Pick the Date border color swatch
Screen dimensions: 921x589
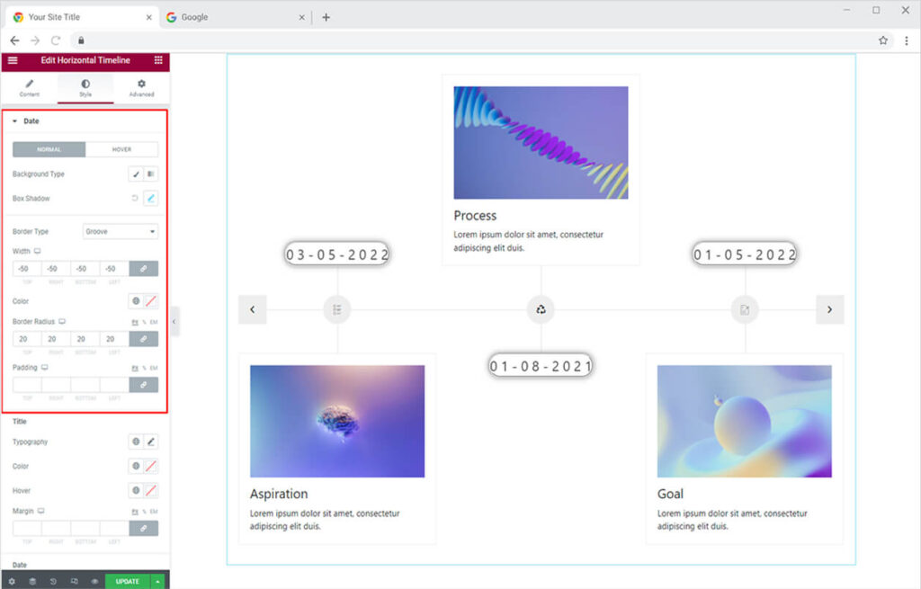tap(150, 301)
